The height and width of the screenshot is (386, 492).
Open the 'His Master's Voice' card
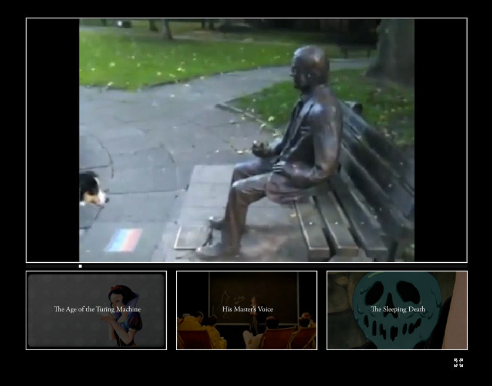pyautogui.click(x=247, y=310)
